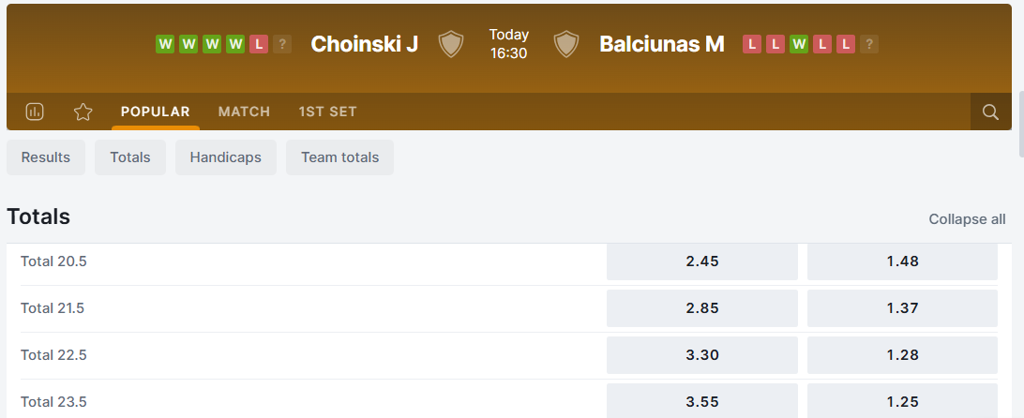The image size is (1024, 418).
Task: Switch to the POPULAR tab
Action: click(x=155, y=112)
